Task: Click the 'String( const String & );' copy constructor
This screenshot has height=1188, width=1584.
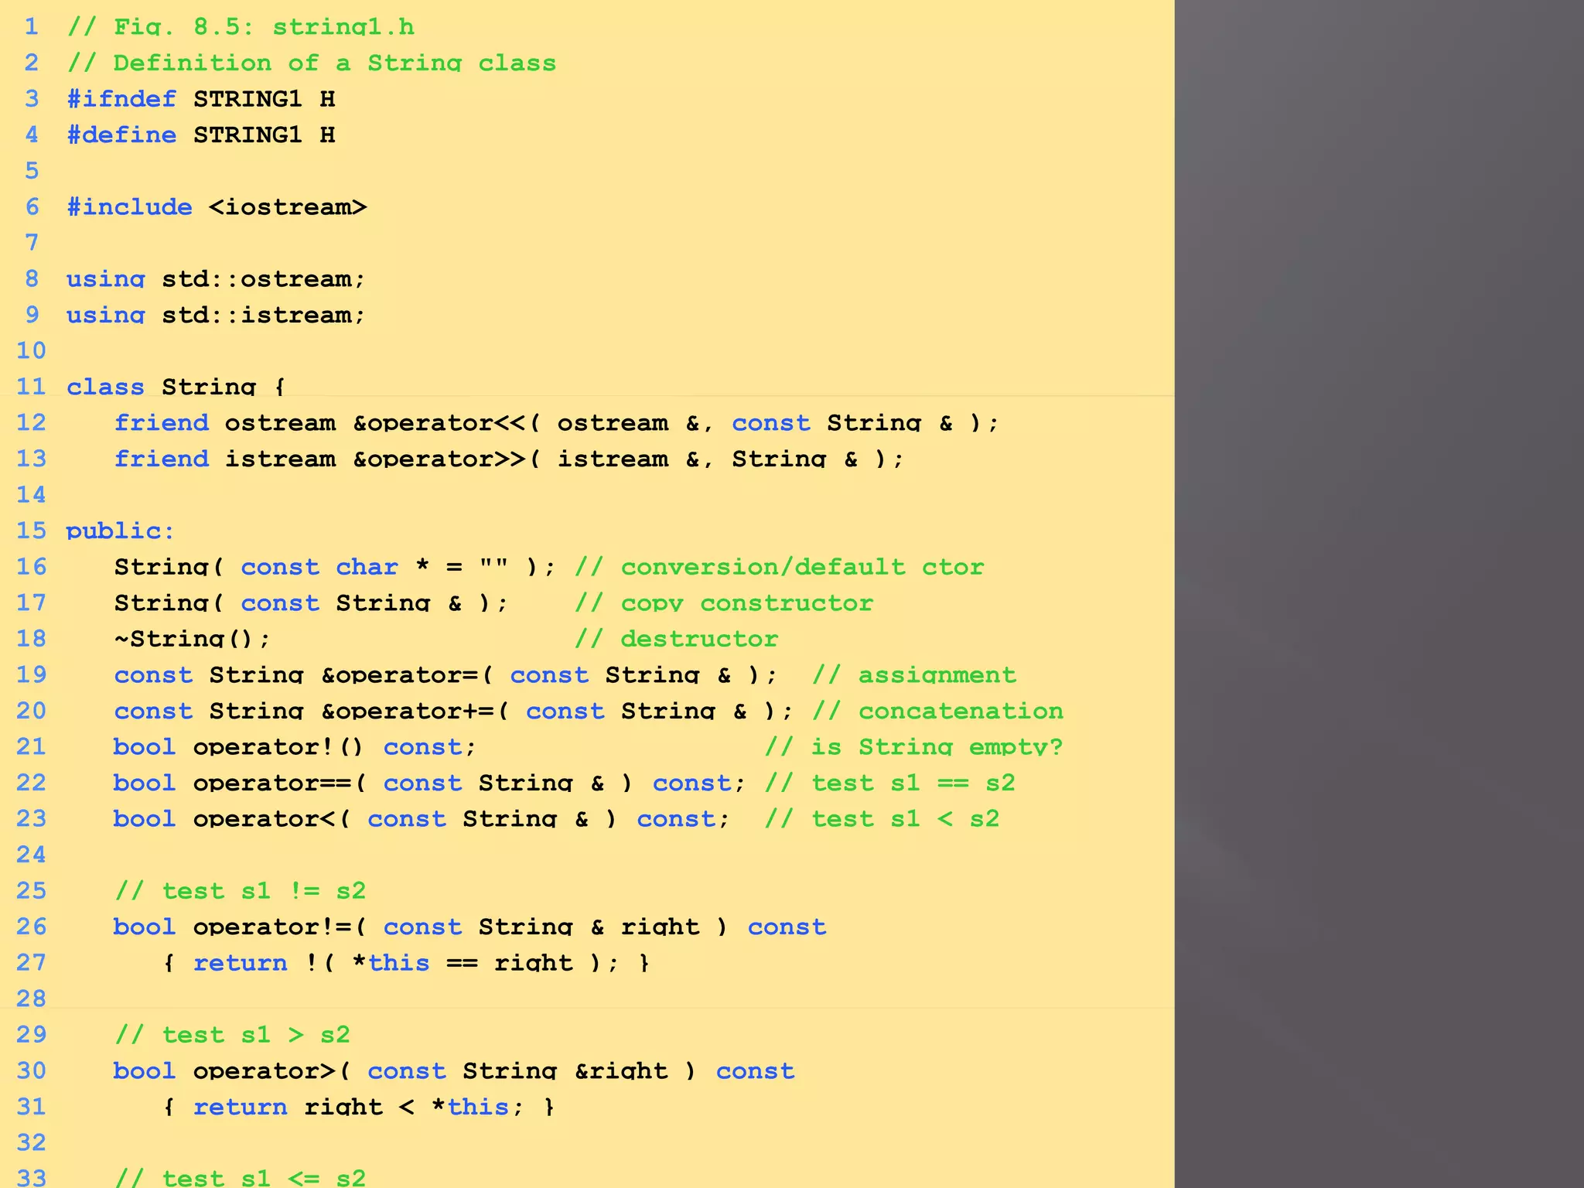Action: click(x=311, y=603)
